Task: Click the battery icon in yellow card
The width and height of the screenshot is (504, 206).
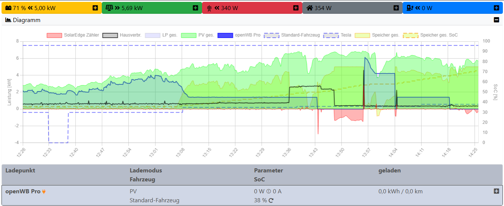Action: click(8, 8)
